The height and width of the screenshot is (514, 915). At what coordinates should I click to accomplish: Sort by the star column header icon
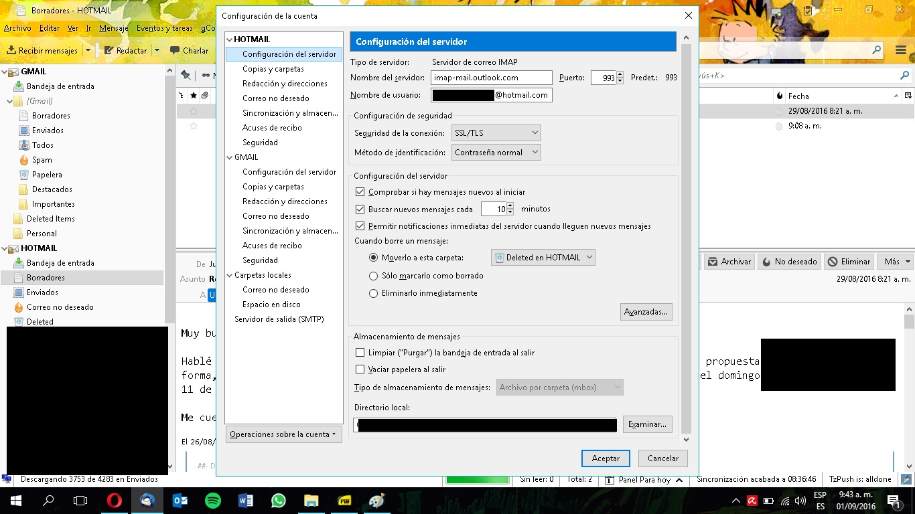194,96
